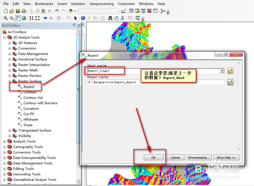Image resolution: width=254 pixels, height=186 pixels.
Task: Click the Undo arrow icon
Action: [57, 11]
